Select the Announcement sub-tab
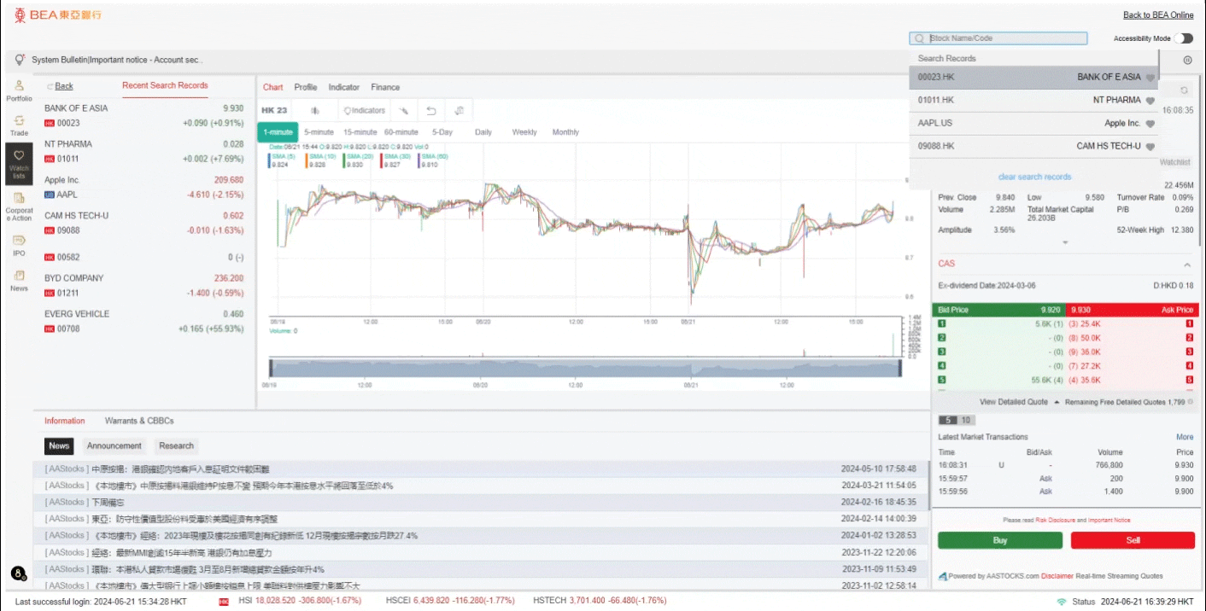Viewport: 1206px width, 611px height. (x=114, y=445)
